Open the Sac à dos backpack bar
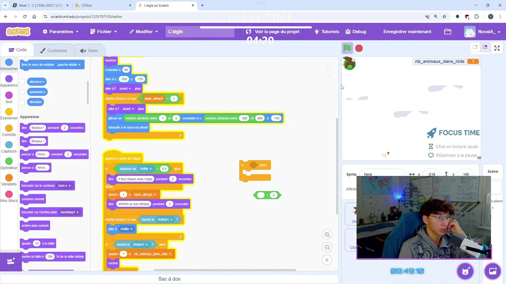 [169, 279]
